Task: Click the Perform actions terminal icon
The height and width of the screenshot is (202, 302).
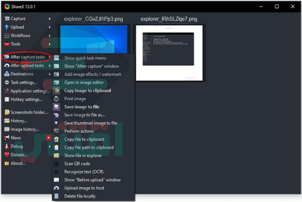Action: pos(56,131)
